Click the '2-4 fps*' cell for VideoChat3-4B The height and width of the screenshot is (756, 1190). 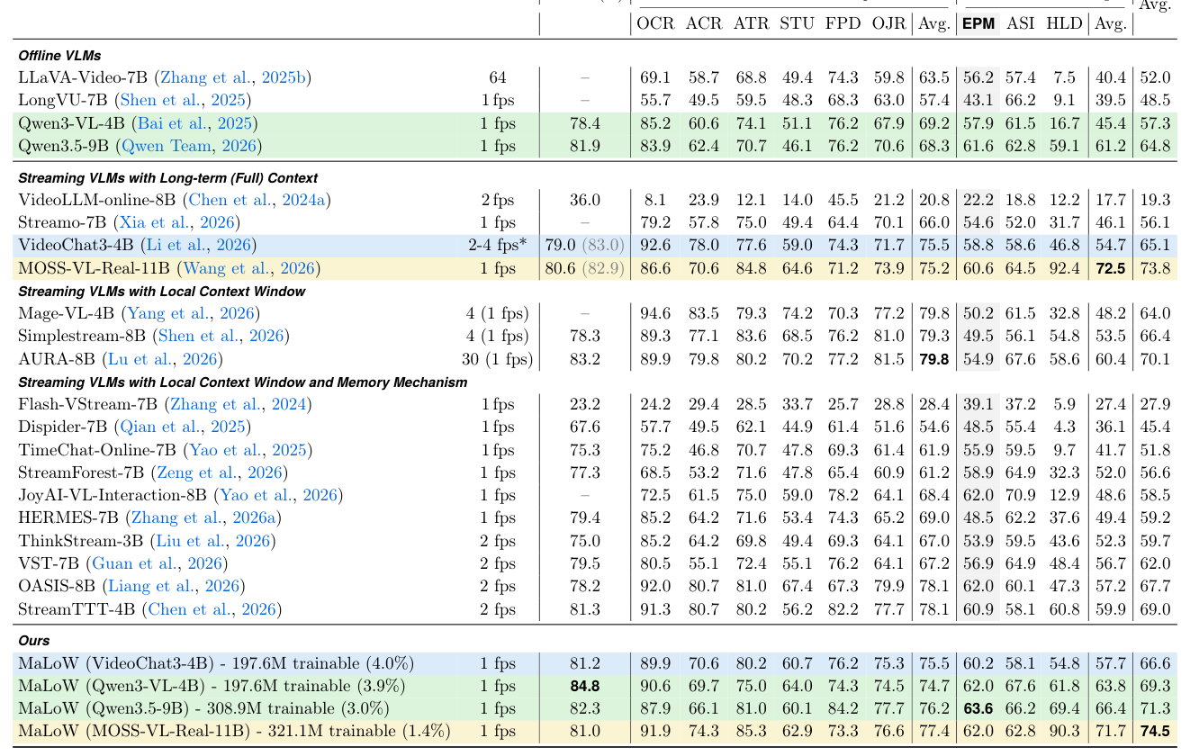(498, 245)
